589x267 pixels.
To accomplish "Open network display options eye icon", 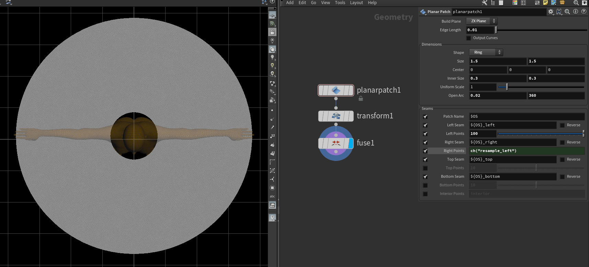I will point(585,3).
